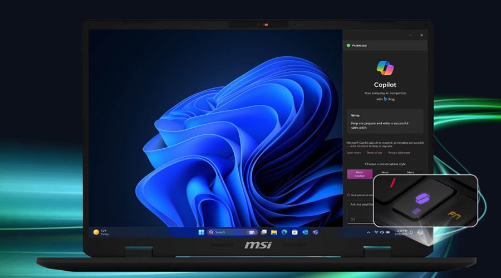Click the Protected shield badge

pos(356,46)
